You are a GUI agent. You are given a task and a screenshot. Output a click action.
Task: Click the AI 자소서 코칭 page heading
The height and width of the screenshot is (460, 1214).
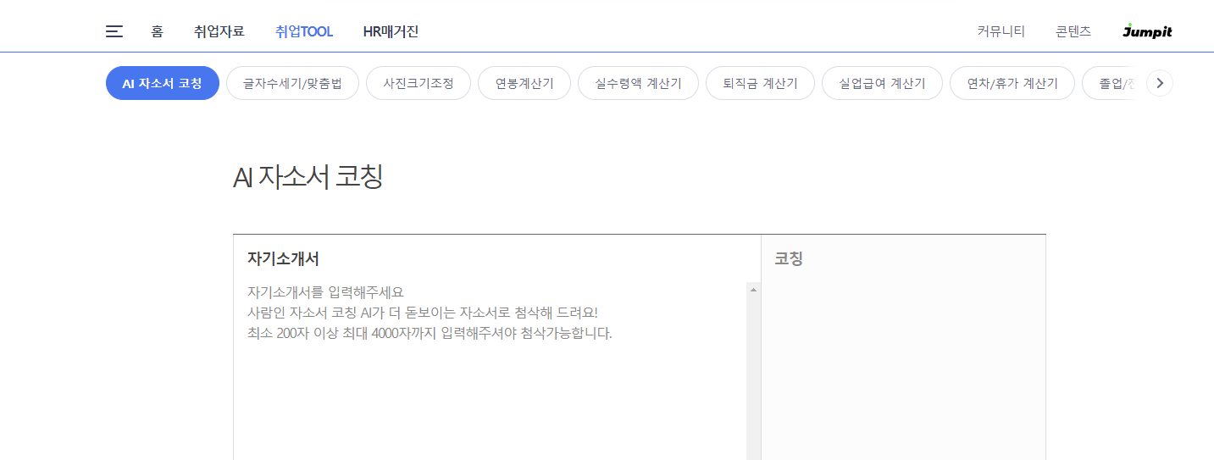[308, 177]
